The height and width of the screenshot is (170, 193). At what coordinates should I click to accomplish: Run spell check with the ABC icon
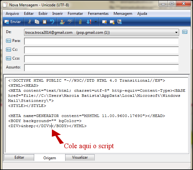click(x=70, y=22)
